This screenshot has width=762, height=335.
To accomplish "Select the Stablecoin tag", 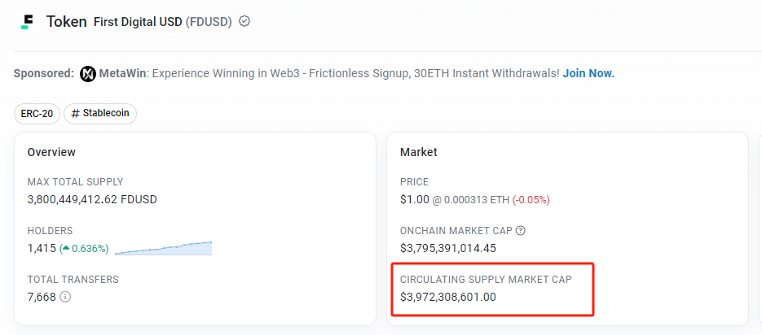I will [x=100, y=114].
